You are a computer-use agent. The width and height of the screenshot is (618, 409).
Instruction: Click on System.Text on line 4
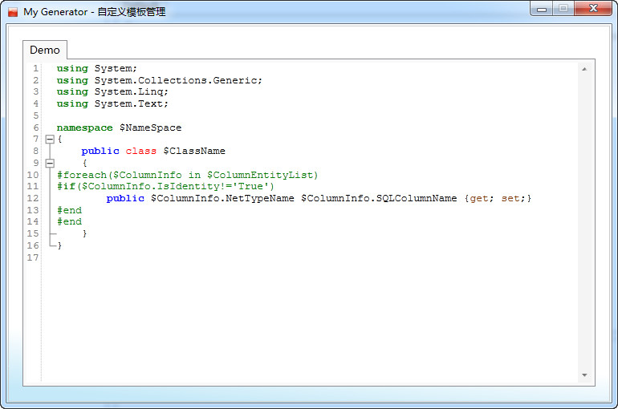128,103
